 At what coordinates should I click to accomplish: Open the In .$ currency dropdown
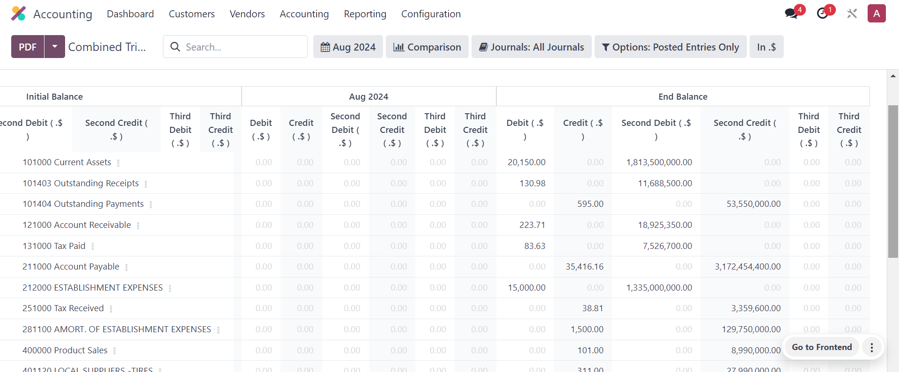[x=766, y=47]
